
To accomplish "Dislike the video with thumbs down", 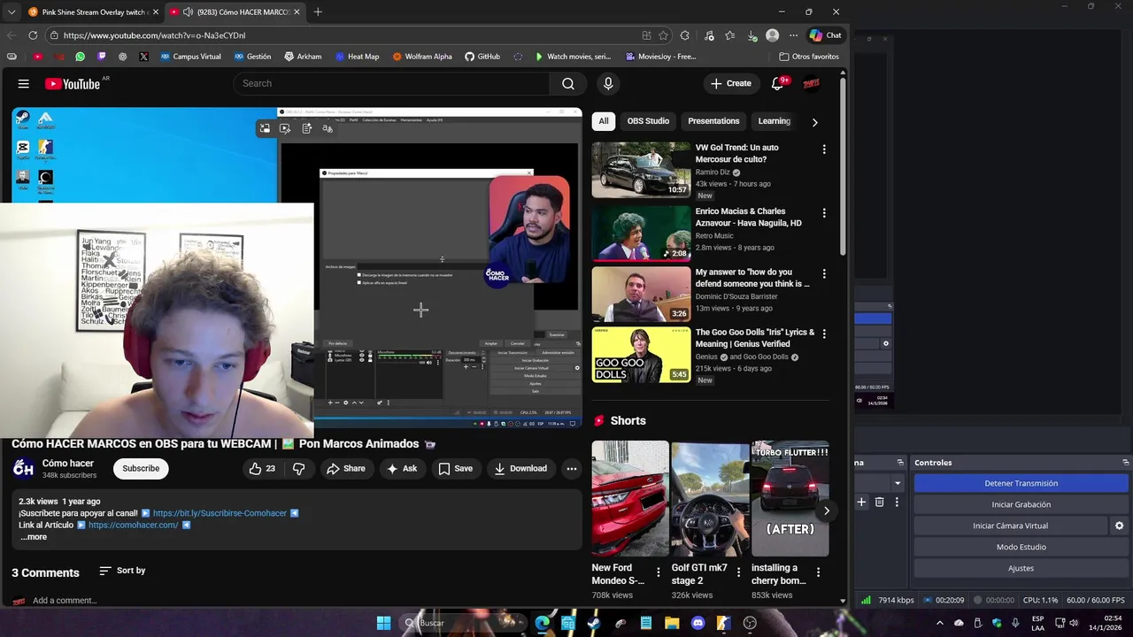I will point(299,469).
